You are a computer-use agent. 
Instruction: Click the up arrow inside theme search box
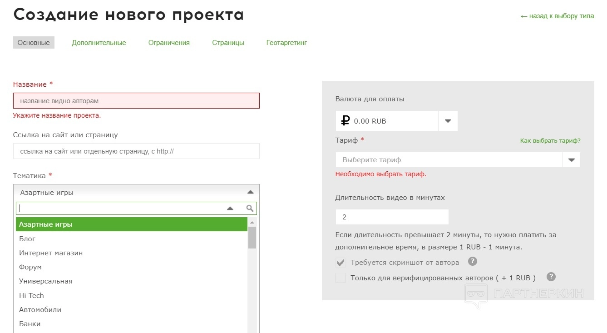click(230, 209)
